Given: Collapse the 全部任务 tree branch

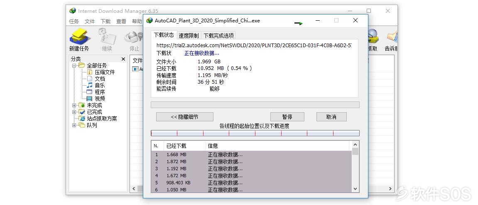Looking at the screenshot, I should [x=74, y=65].
